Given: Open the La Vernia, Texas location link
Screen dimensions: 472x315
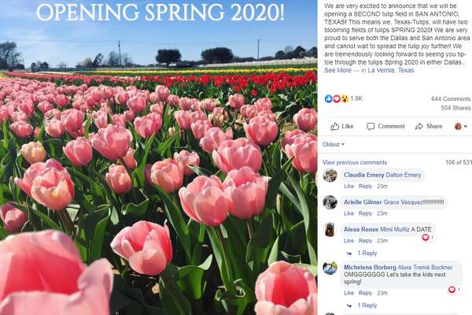Looking at the screenshot, I should (391, 70).
